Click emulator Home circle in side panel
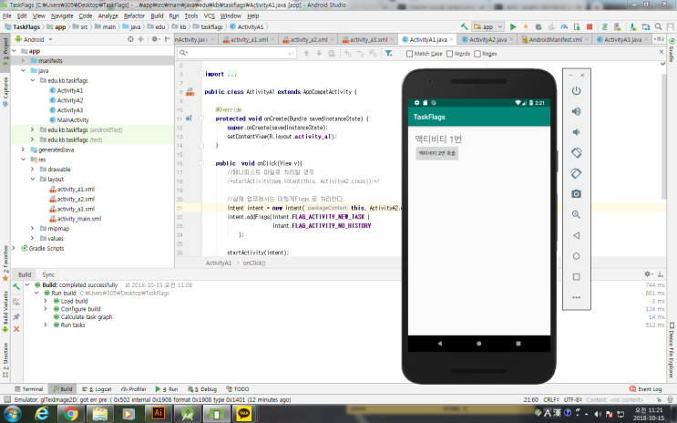The height and width of the screenshot is (423, 677). tap(576, 256)
